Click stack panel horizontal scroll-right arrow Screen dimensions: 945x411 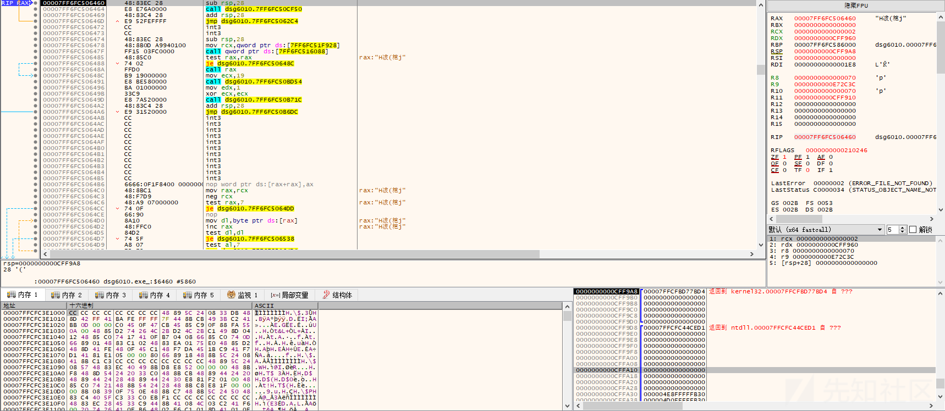pyautogui.click(x=932, y=406)
